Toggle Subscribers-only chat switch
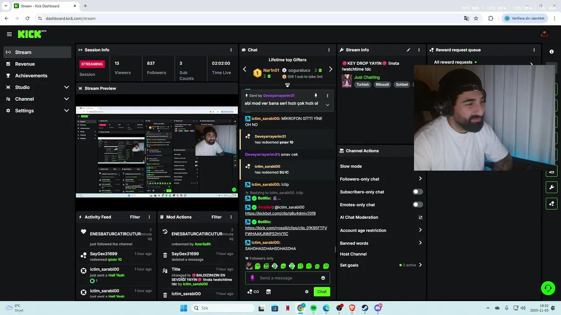 pos(418,192)
